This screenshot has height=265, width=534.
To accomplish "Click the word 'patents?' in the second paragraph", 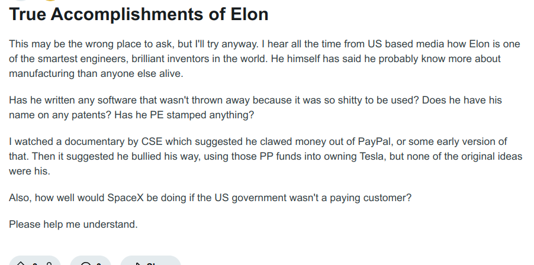I will (x=91, y=115).
